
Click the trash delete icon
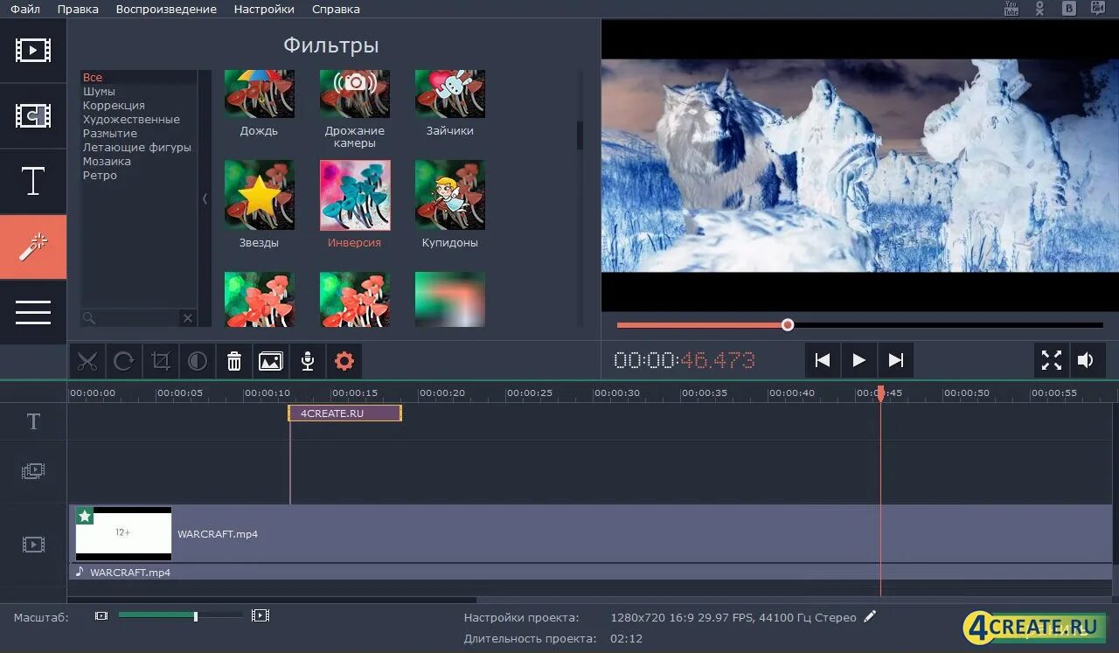pos(234,360)
